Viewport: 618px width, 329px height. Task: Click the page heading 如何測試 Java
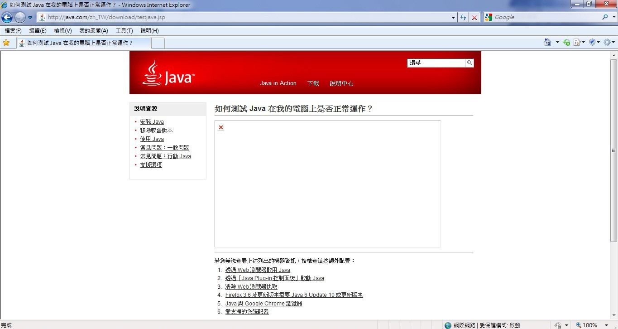[293, 109]
